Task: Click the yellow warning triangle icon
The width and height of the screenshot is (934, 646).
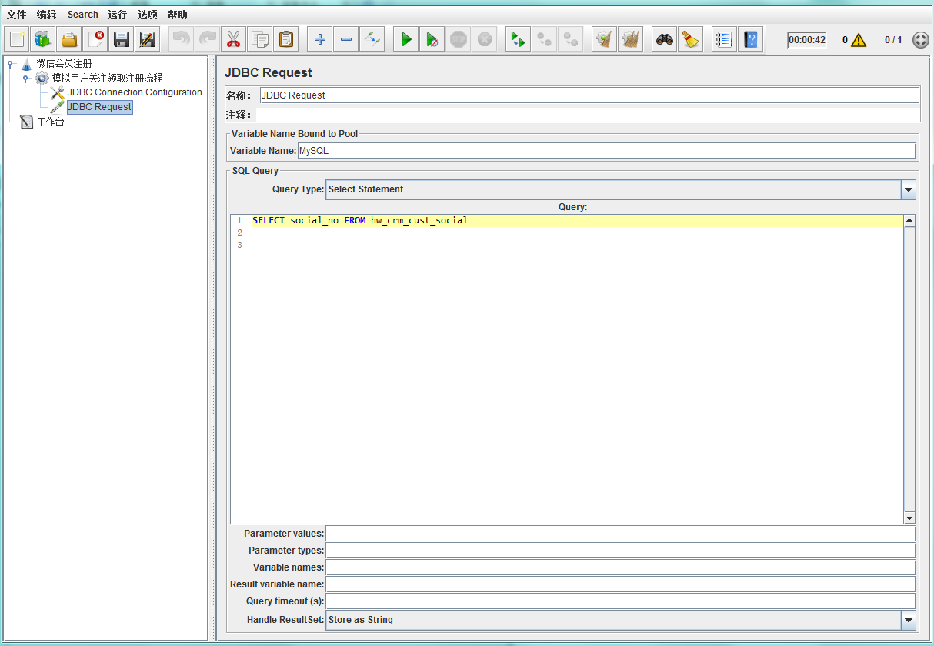Action: point(859,40)
